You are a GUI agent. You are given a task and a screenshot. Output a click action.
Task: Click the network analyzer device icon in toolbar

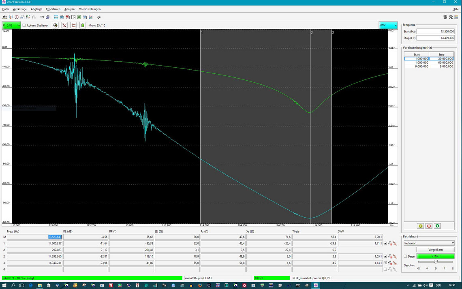coord(5,17)
